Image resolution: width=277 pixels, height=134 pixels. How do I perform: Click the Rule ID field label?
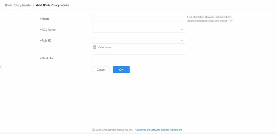47,40
